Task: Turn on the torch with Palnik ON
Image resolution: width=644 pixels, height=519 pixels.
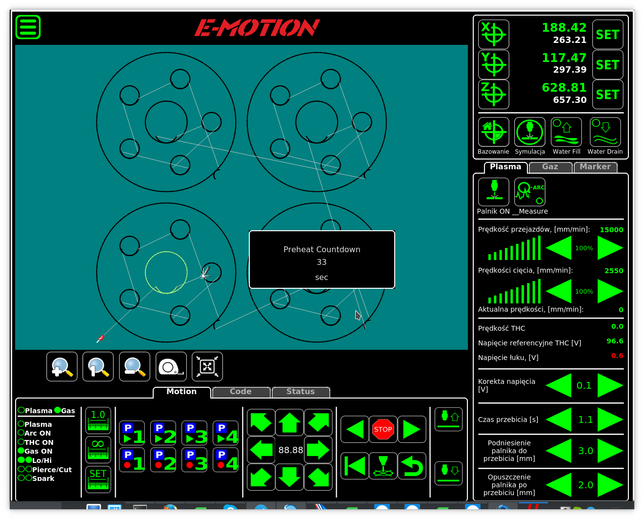Action: pyautogui.click(x=493, y=192)
